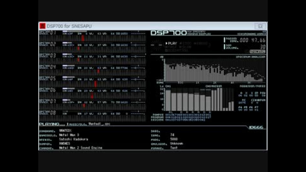This screenshot has width=306, height=172.
Task: Click channel 01 envelope level bar
Action: [75, 31]
